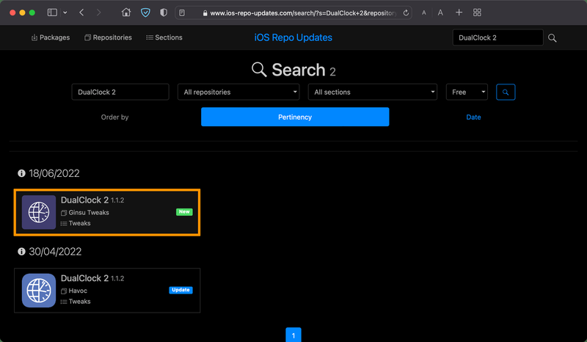Click the header search field
This screenshot has height=342, width=587.
click(497, 37)
